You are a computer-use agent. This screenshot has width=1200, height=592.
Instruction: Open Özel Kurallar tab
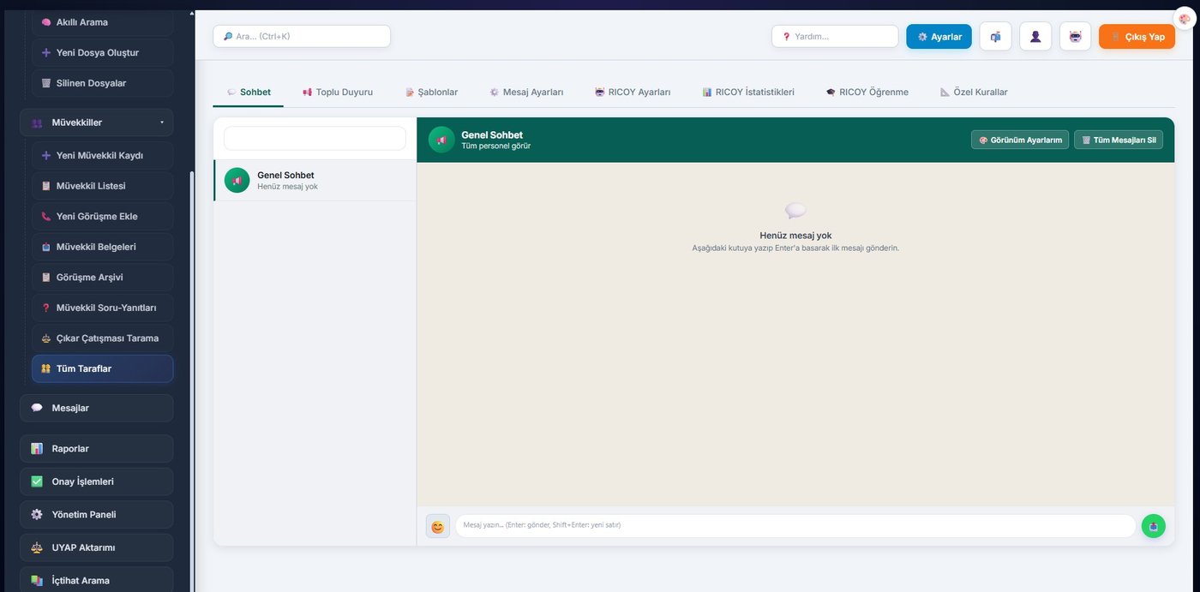pyautogui.click(x=974, y=92)
